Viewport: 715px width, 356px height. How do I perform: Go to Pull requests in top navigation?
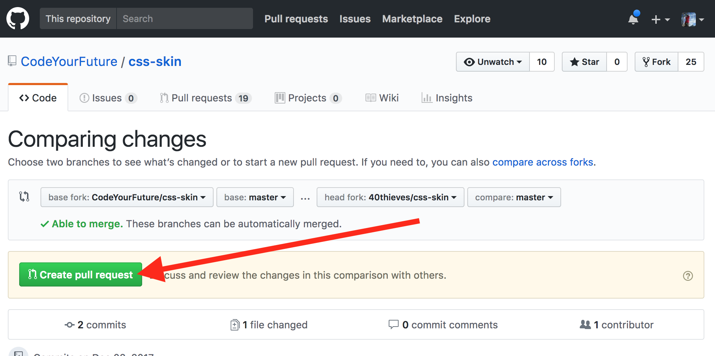click(x=296, y=19)
